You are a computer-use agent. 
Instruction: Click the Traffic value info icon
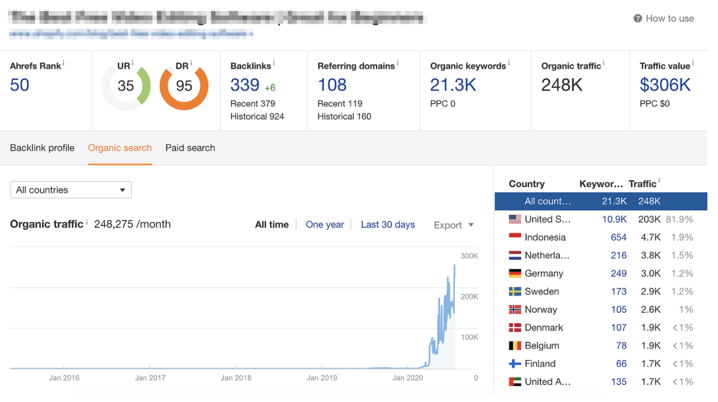(693, 63)
